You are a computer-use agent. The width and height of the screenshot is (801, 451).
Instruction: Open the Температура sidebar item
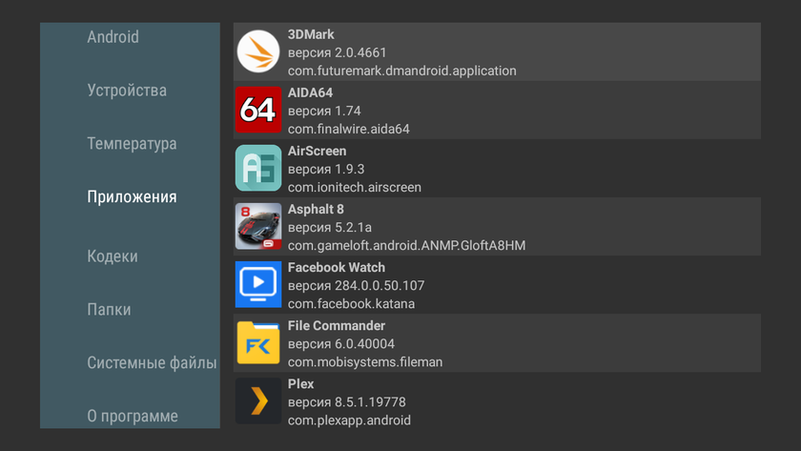point(132,144)
